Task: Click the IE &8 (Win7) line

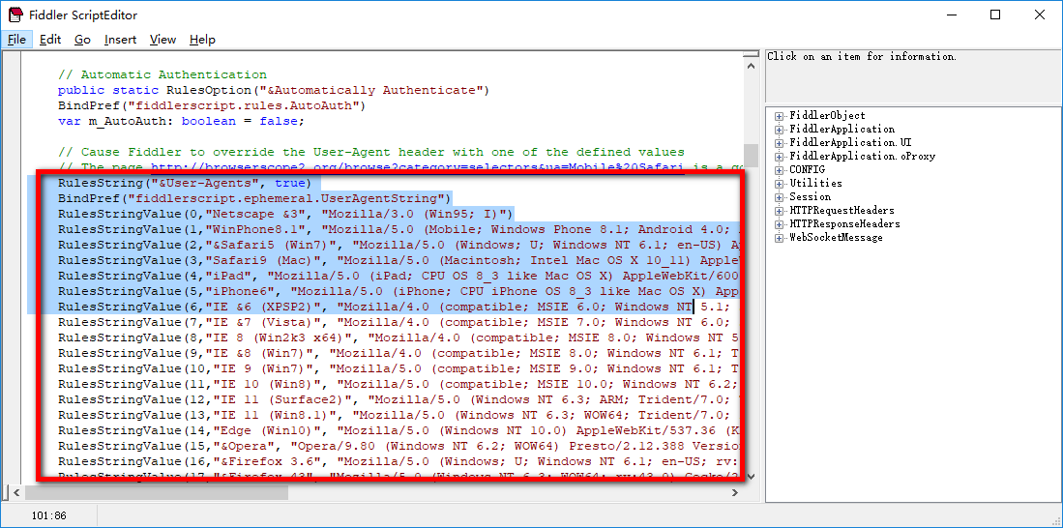Action: [x=399, y=353]
